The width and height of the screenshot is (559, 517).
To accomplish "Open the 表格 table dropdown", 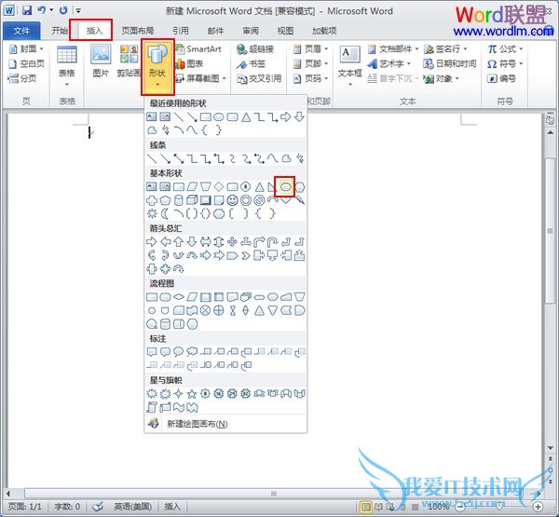I will point(67,66).
